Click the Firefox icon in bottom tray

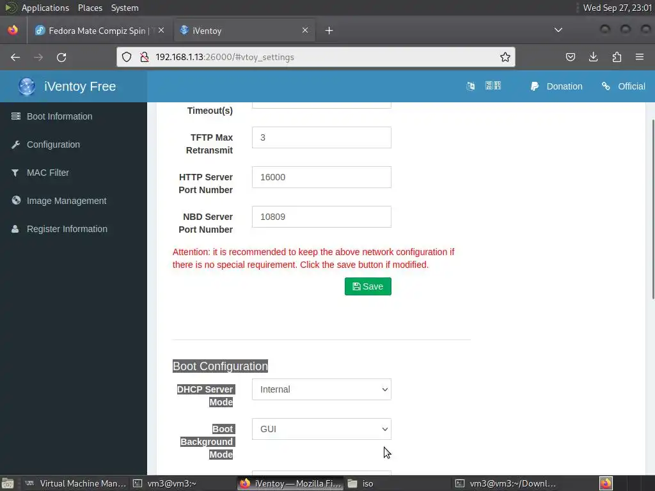(x=606, y=483)
